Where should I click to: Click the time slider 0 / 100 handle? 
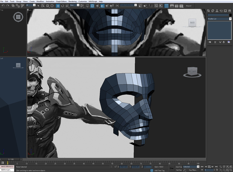click(11, 159)
